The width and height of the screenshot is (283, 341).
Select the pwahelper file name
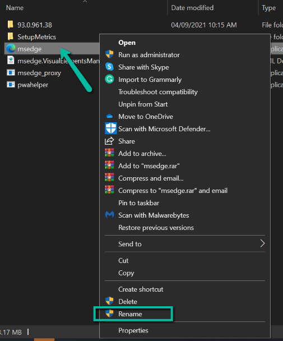coord(33,85)
